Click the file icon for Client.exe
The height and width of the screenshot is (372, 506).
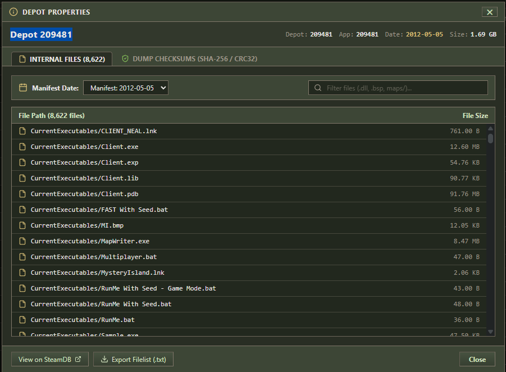[22, 147]
